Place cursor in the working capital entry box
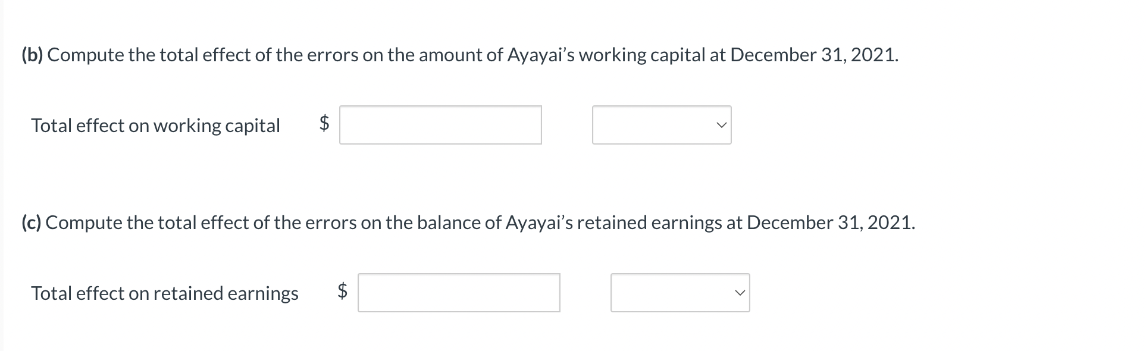 pyautogui.click(x=440, y=125)
